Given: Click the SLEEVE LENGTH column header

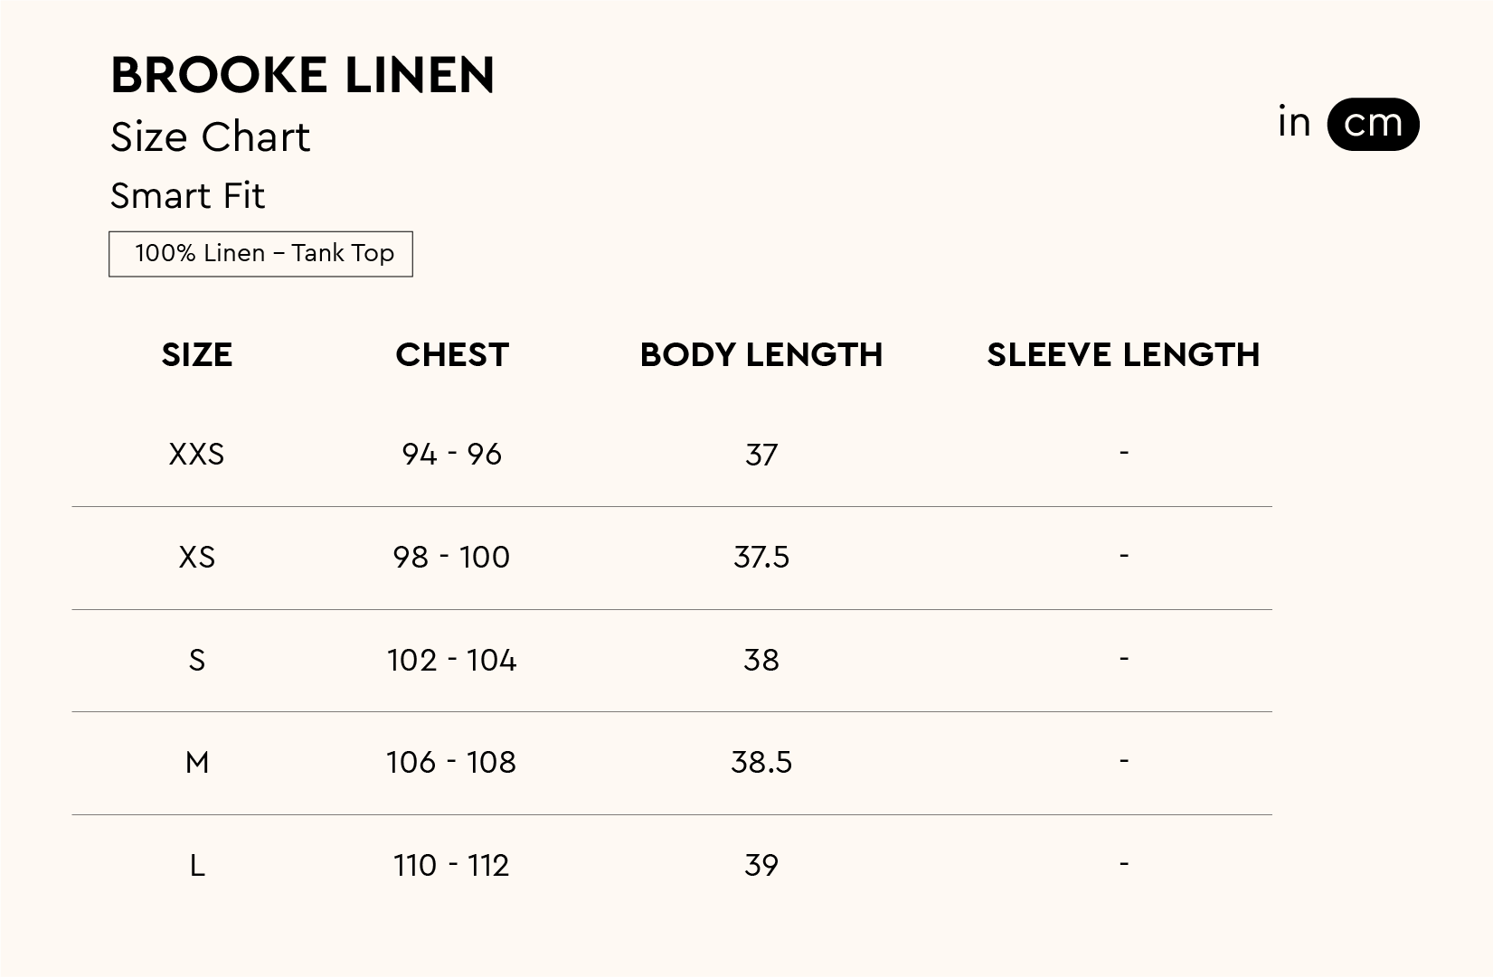Looking at the screenshot, I should pos(1123,355).
